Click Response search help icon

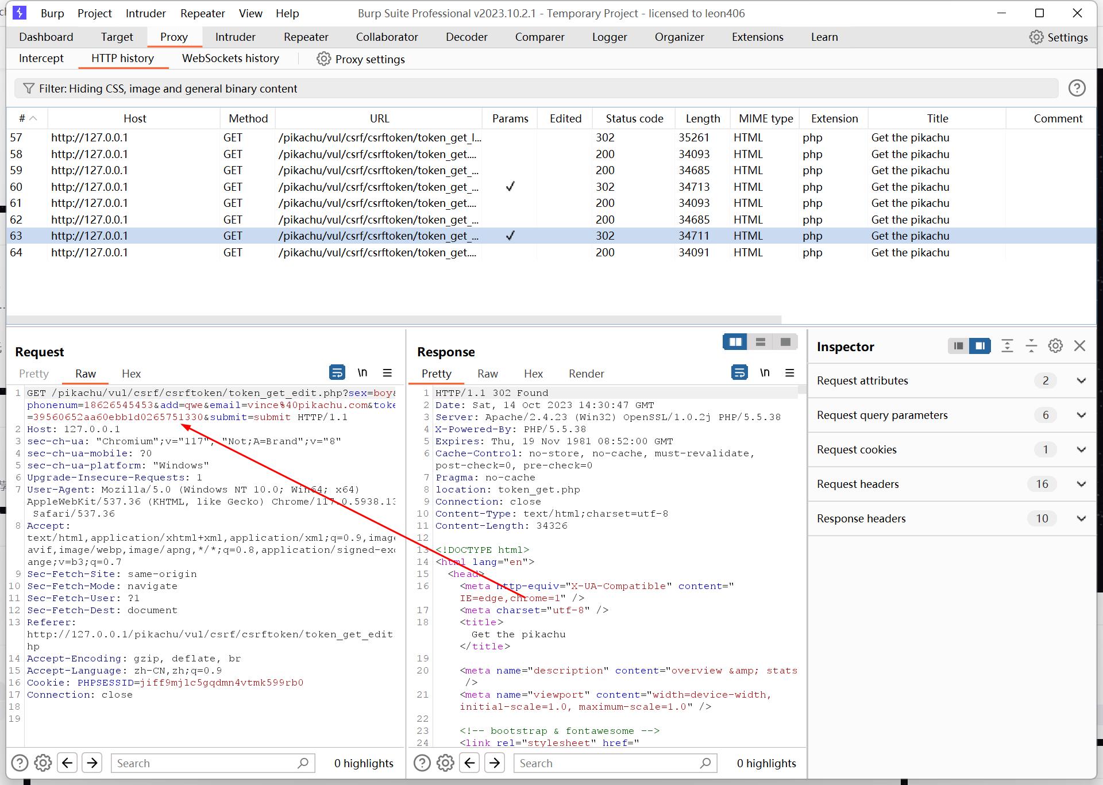[x=422, y=763]
